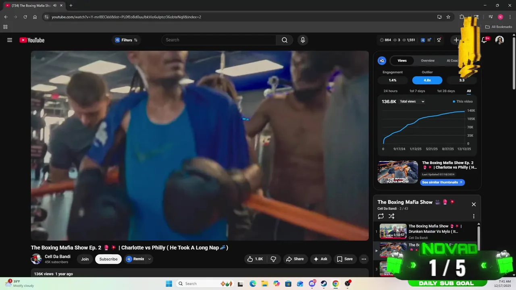
Task: Show the 24 hours views range
Action: [x=390, y=91]
